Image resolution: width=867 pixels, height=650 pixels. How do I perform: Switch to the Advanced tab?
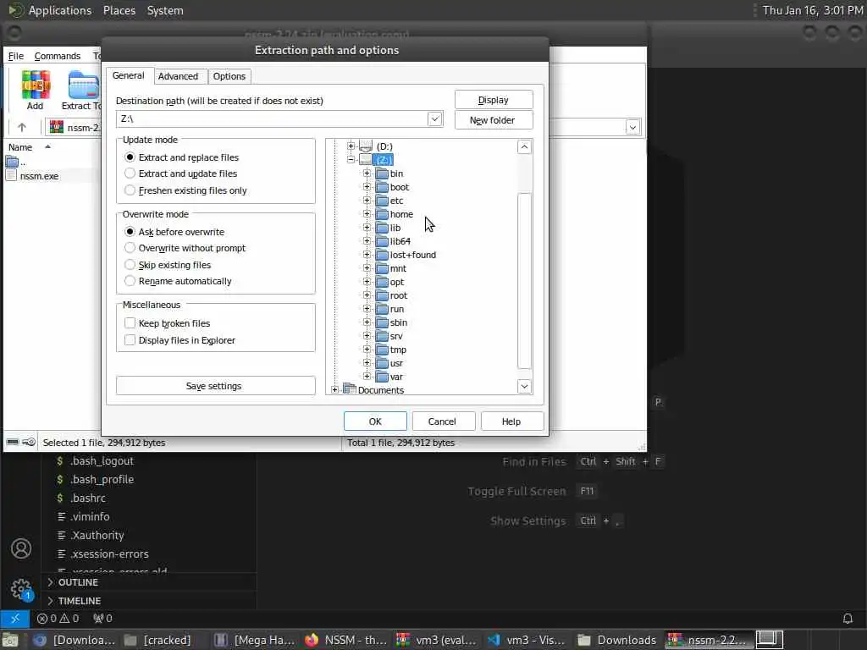click(178, 76)
